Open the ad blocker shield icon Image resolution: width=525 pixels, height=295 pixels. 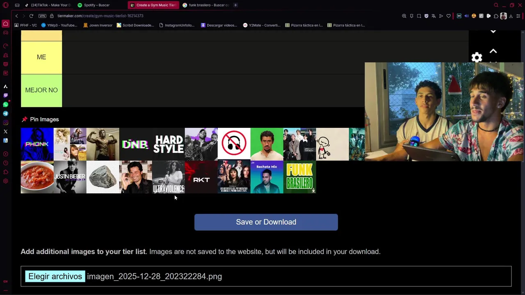426,16
